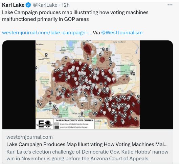Click the westernjournal.com card domain

click(x=30, y=137)
